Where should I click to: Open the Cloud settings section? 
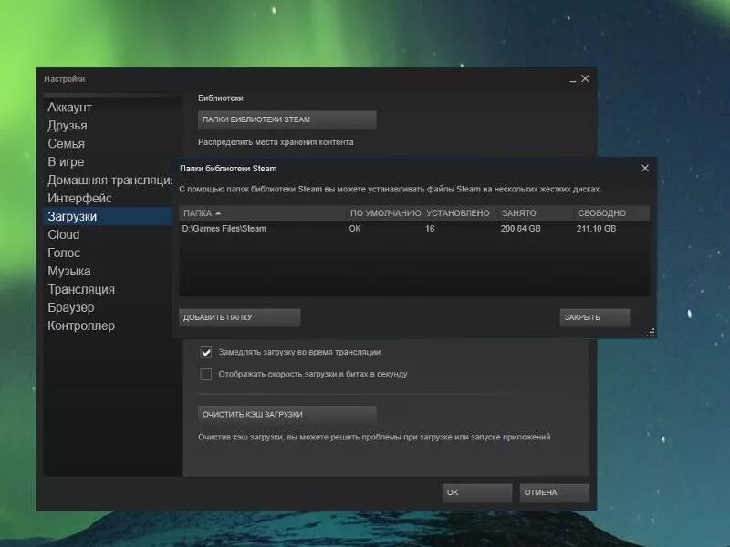[64, 234]
